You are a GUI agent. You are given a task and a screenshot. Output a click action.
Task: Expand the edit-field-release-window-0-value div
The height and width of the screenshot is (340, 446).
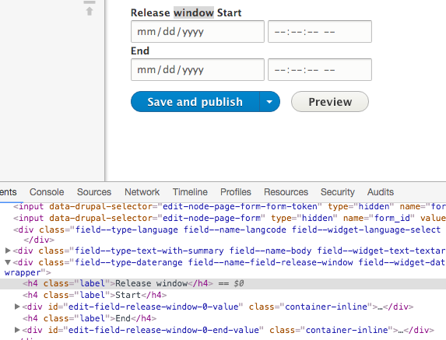coord(17,307)
